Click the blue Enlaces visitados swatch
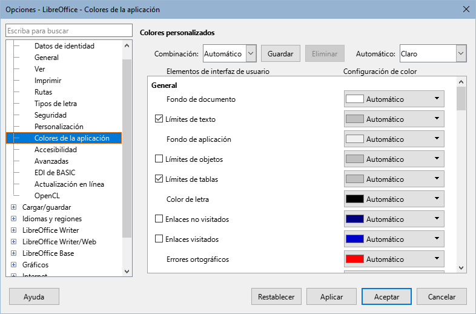 pyautogui.click(x=354, y=239)
